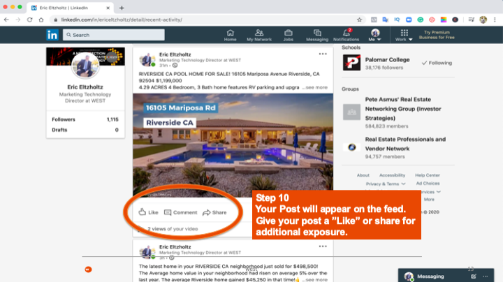Open the Home feed icon
This screenshot has height=282, width=503.
coord(230,35)
